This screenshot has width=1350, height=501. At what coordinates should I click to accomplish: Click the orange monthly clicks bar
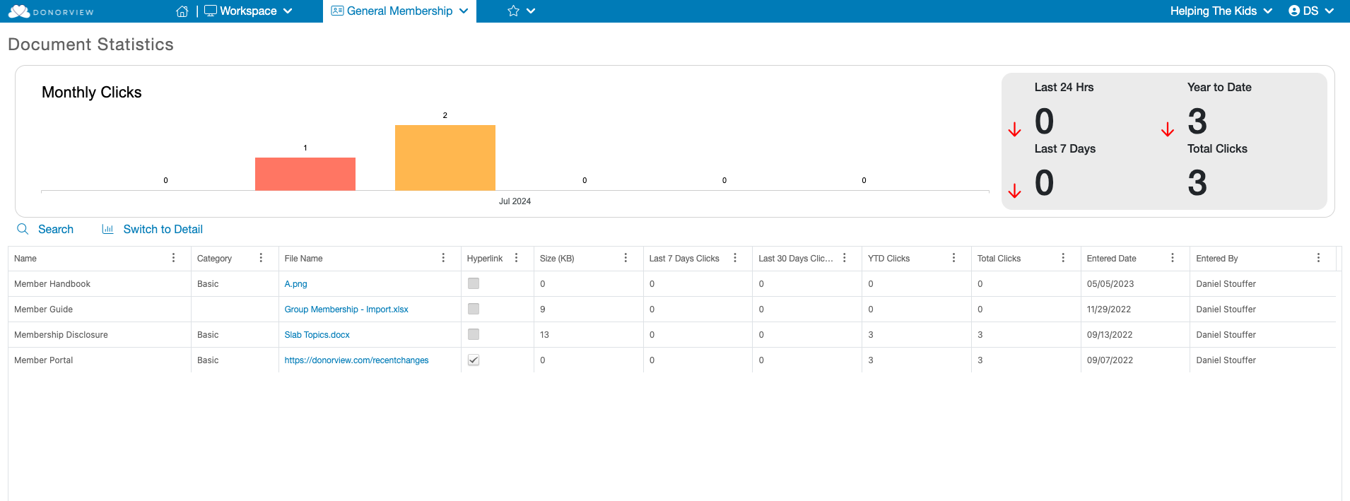[x=445, y=158]
